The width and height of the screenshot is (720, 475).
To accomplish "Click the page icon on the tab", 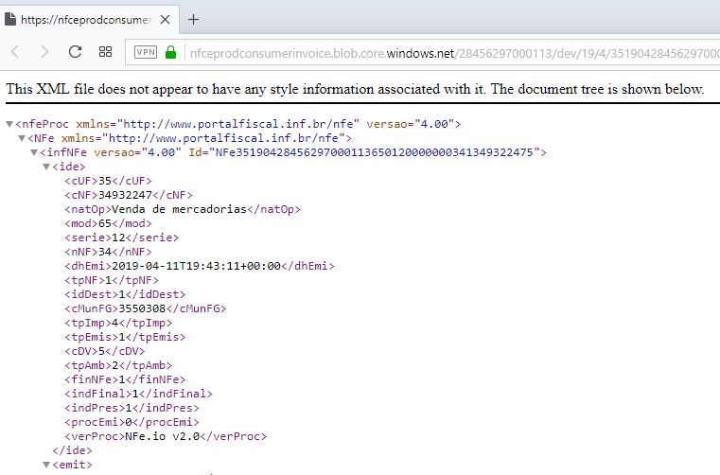I will [x=10, y=19].
